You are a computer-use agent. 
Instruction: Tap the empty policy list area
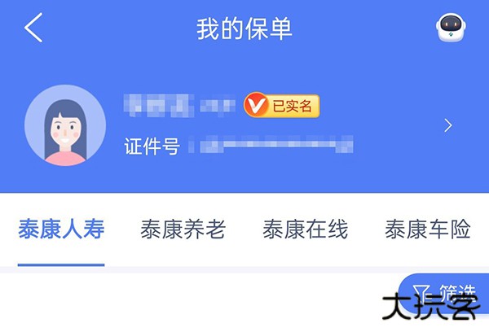pyautogui.click(x=193, y=302)
